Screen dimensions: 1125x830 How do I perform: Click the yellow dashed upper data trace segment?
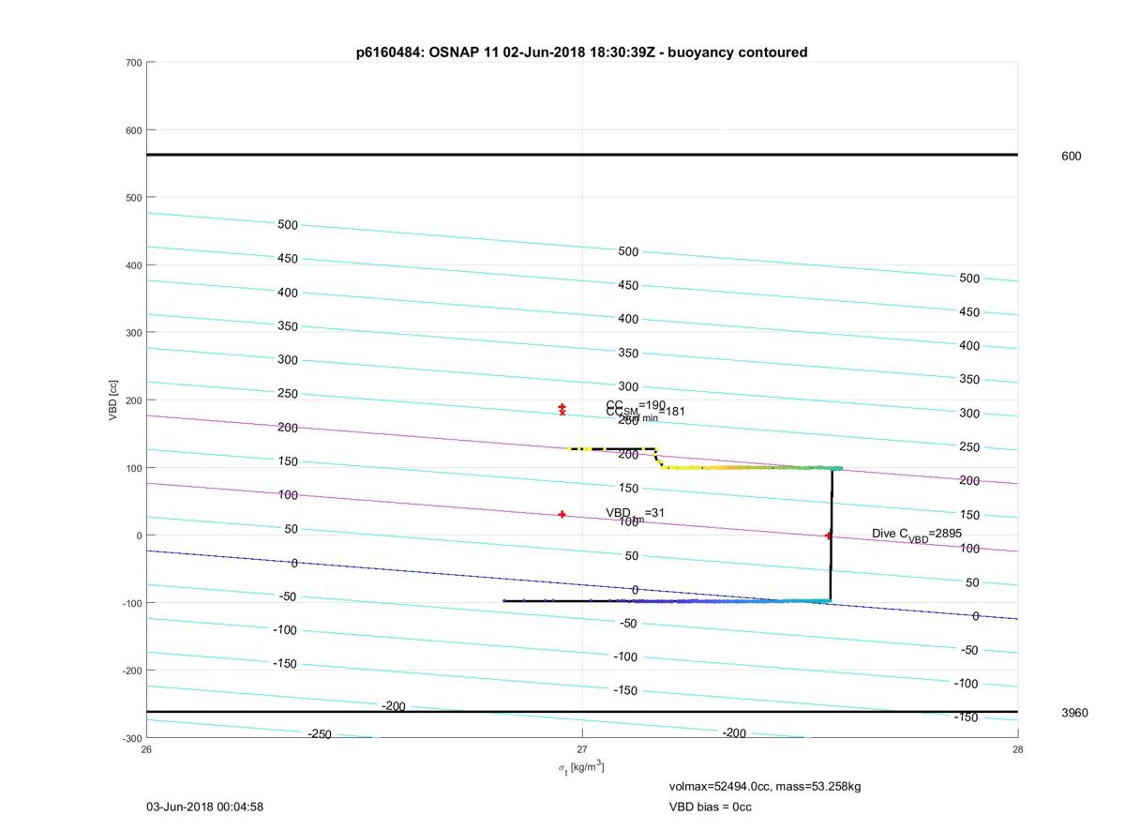(611, 449)
